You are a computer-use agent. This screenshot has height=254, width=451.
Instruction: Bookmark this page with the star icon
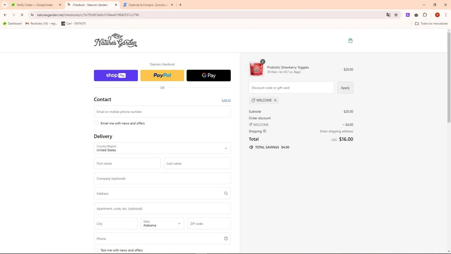pyautogui.click(x=396, y=15)
